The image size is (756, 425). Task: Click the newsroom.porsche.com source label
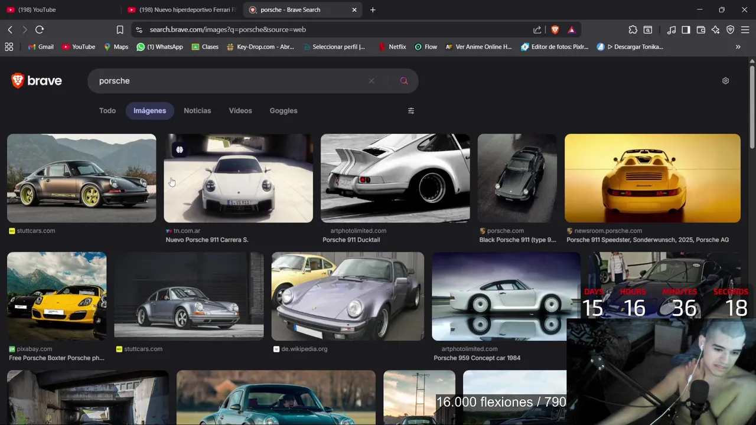pyautogui.click(x=608, y=231)
